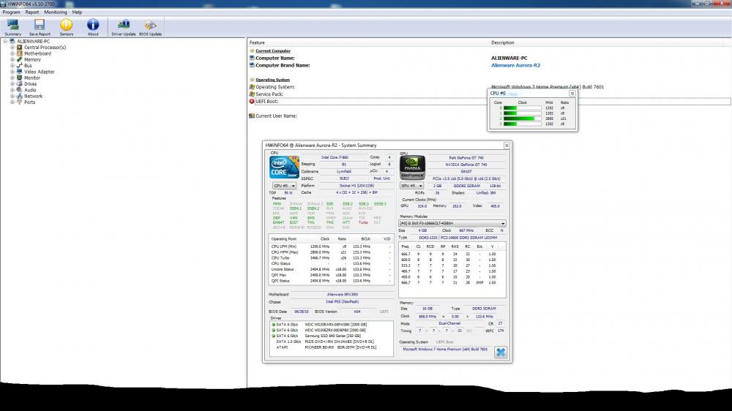Click the Save Report floppy icon
Screen dimensions: 732x411
click(x=40, y=26)
